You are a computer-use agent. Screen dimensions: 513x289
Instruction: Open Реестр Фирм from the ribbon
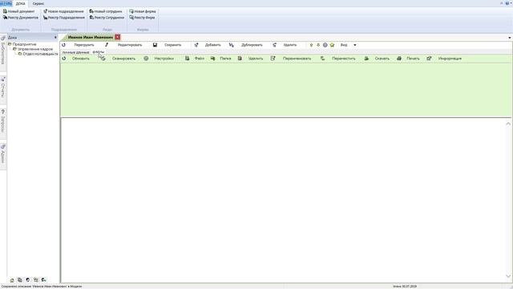142,18
